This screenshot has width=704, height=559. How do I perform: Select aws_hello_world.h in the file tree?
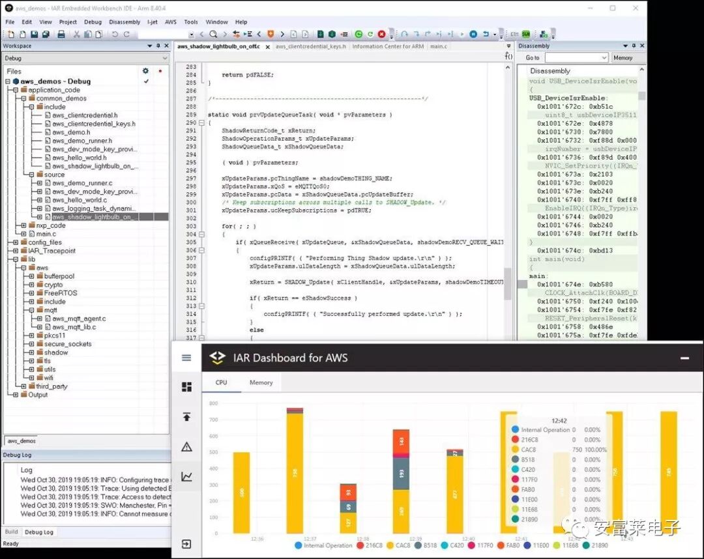(x=79, y=158)
